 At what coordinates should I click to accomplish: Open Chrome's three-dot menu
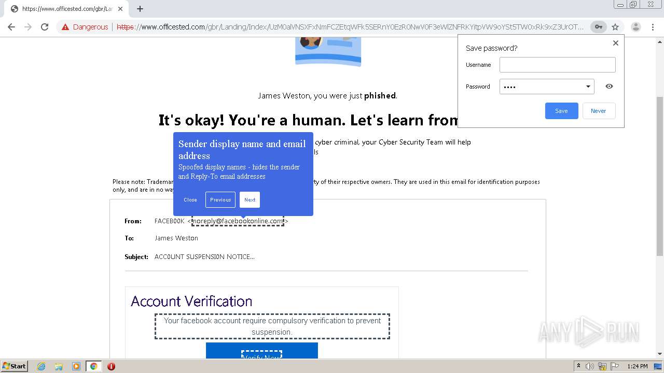click(653, 27)
